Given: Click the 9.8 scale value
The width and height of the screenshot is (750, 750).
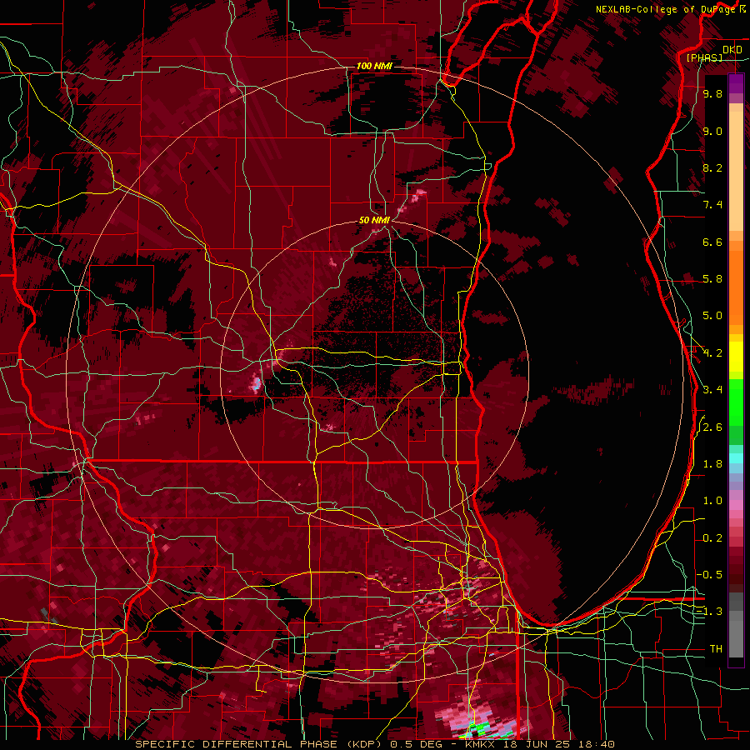Looking at the screenshot, I should (712, 94).
